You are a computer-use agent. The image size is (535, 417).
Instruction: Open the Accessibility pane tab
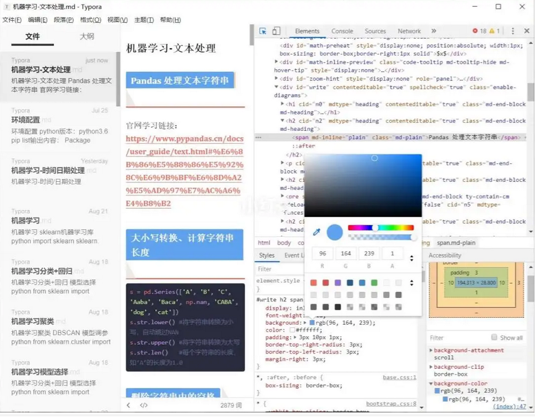pos(444,255)
